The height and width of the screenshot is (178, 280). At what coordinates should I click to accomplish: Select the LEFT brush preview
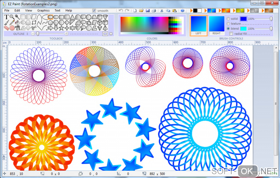198,26
